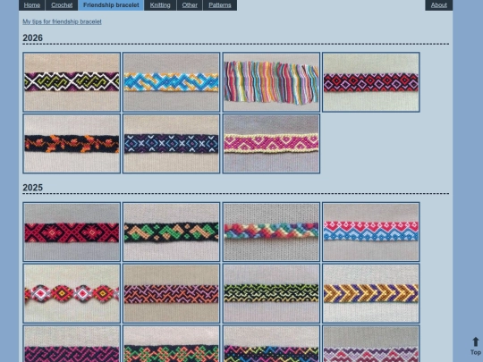Open the Crochet menu item
483x362 pixels.
62,5
